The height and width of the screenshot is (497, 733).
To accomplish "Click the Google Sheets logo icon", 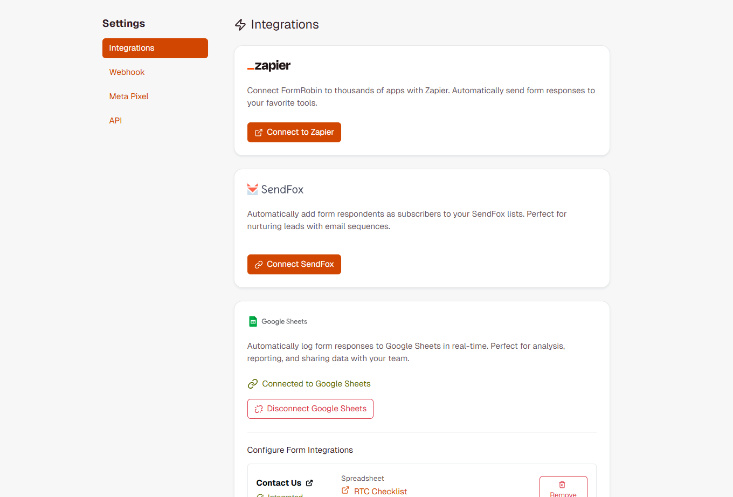I will [x=252, y=321].
